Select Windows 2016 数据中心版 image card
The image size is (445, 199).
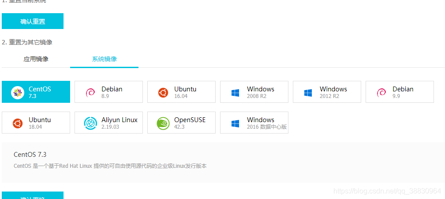(x=254, y=123)
